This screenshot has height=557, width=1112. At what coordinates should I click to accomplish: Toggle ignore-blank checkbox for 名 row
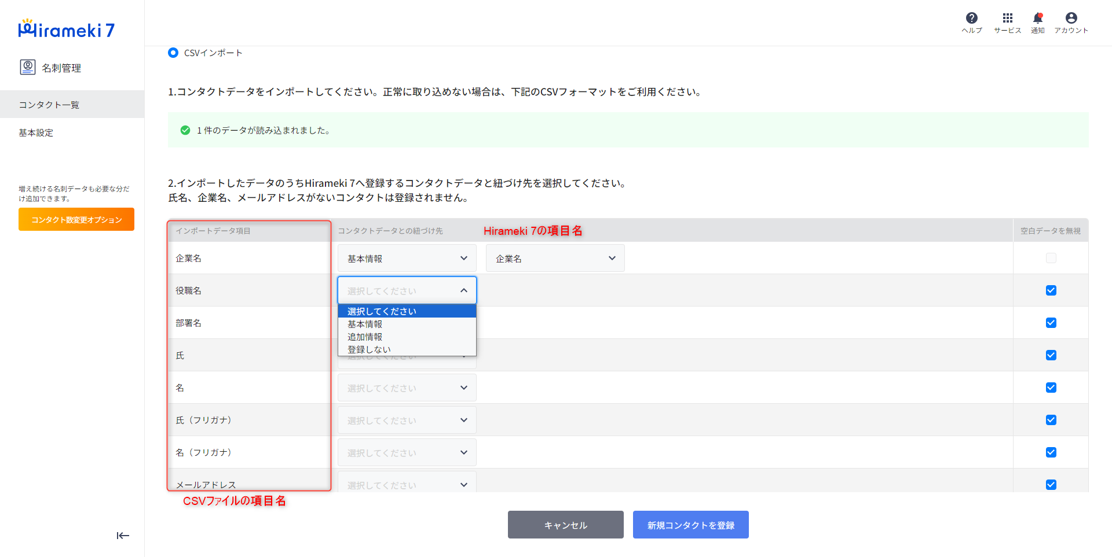click(x=1051, y=388)
